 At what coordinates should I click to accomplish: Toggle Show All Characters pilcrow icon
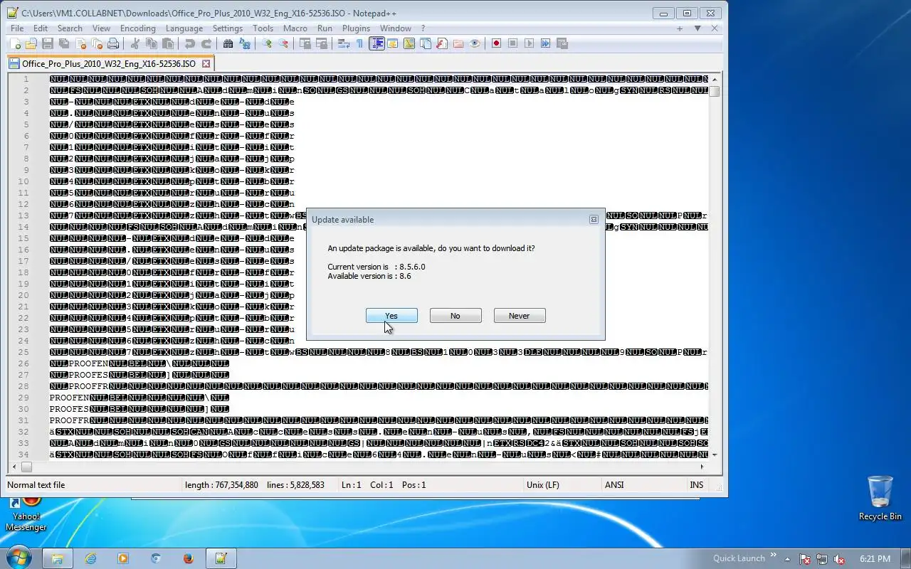pos(359,43)
